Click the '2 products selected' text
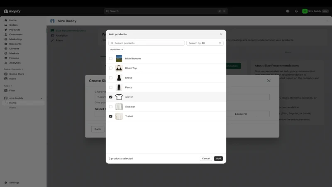 [121, 159]
